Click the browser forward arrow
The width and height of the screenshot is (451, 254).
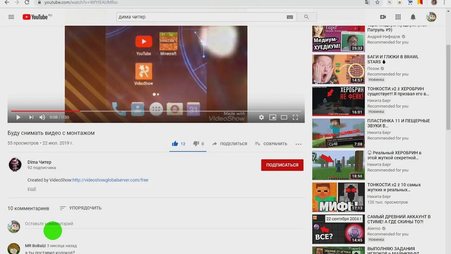[x=17, y=2]
